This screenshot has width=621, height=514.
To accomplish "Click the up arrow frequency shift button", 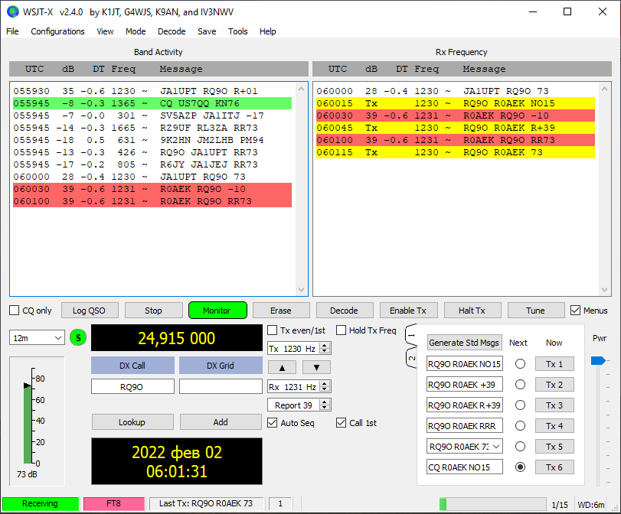I will tap(282, 368).
